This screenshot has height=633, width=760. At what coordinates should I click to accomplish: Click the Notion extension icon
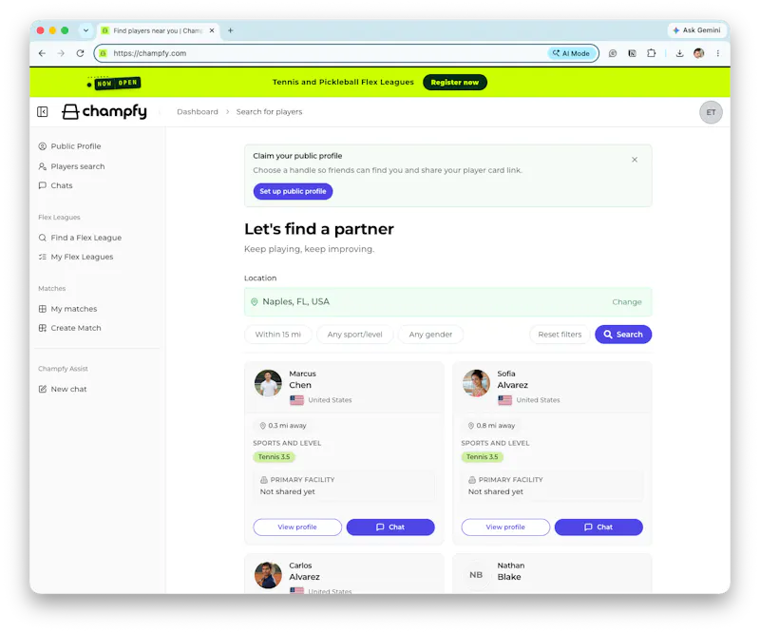point(632,53)
